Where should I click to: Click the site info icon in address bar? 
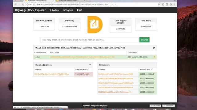27,5
